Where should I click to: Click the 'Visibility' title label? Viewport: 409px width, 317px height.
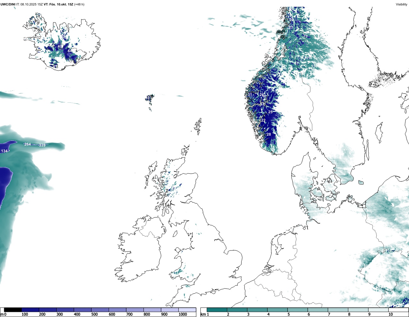click(401, 4)
